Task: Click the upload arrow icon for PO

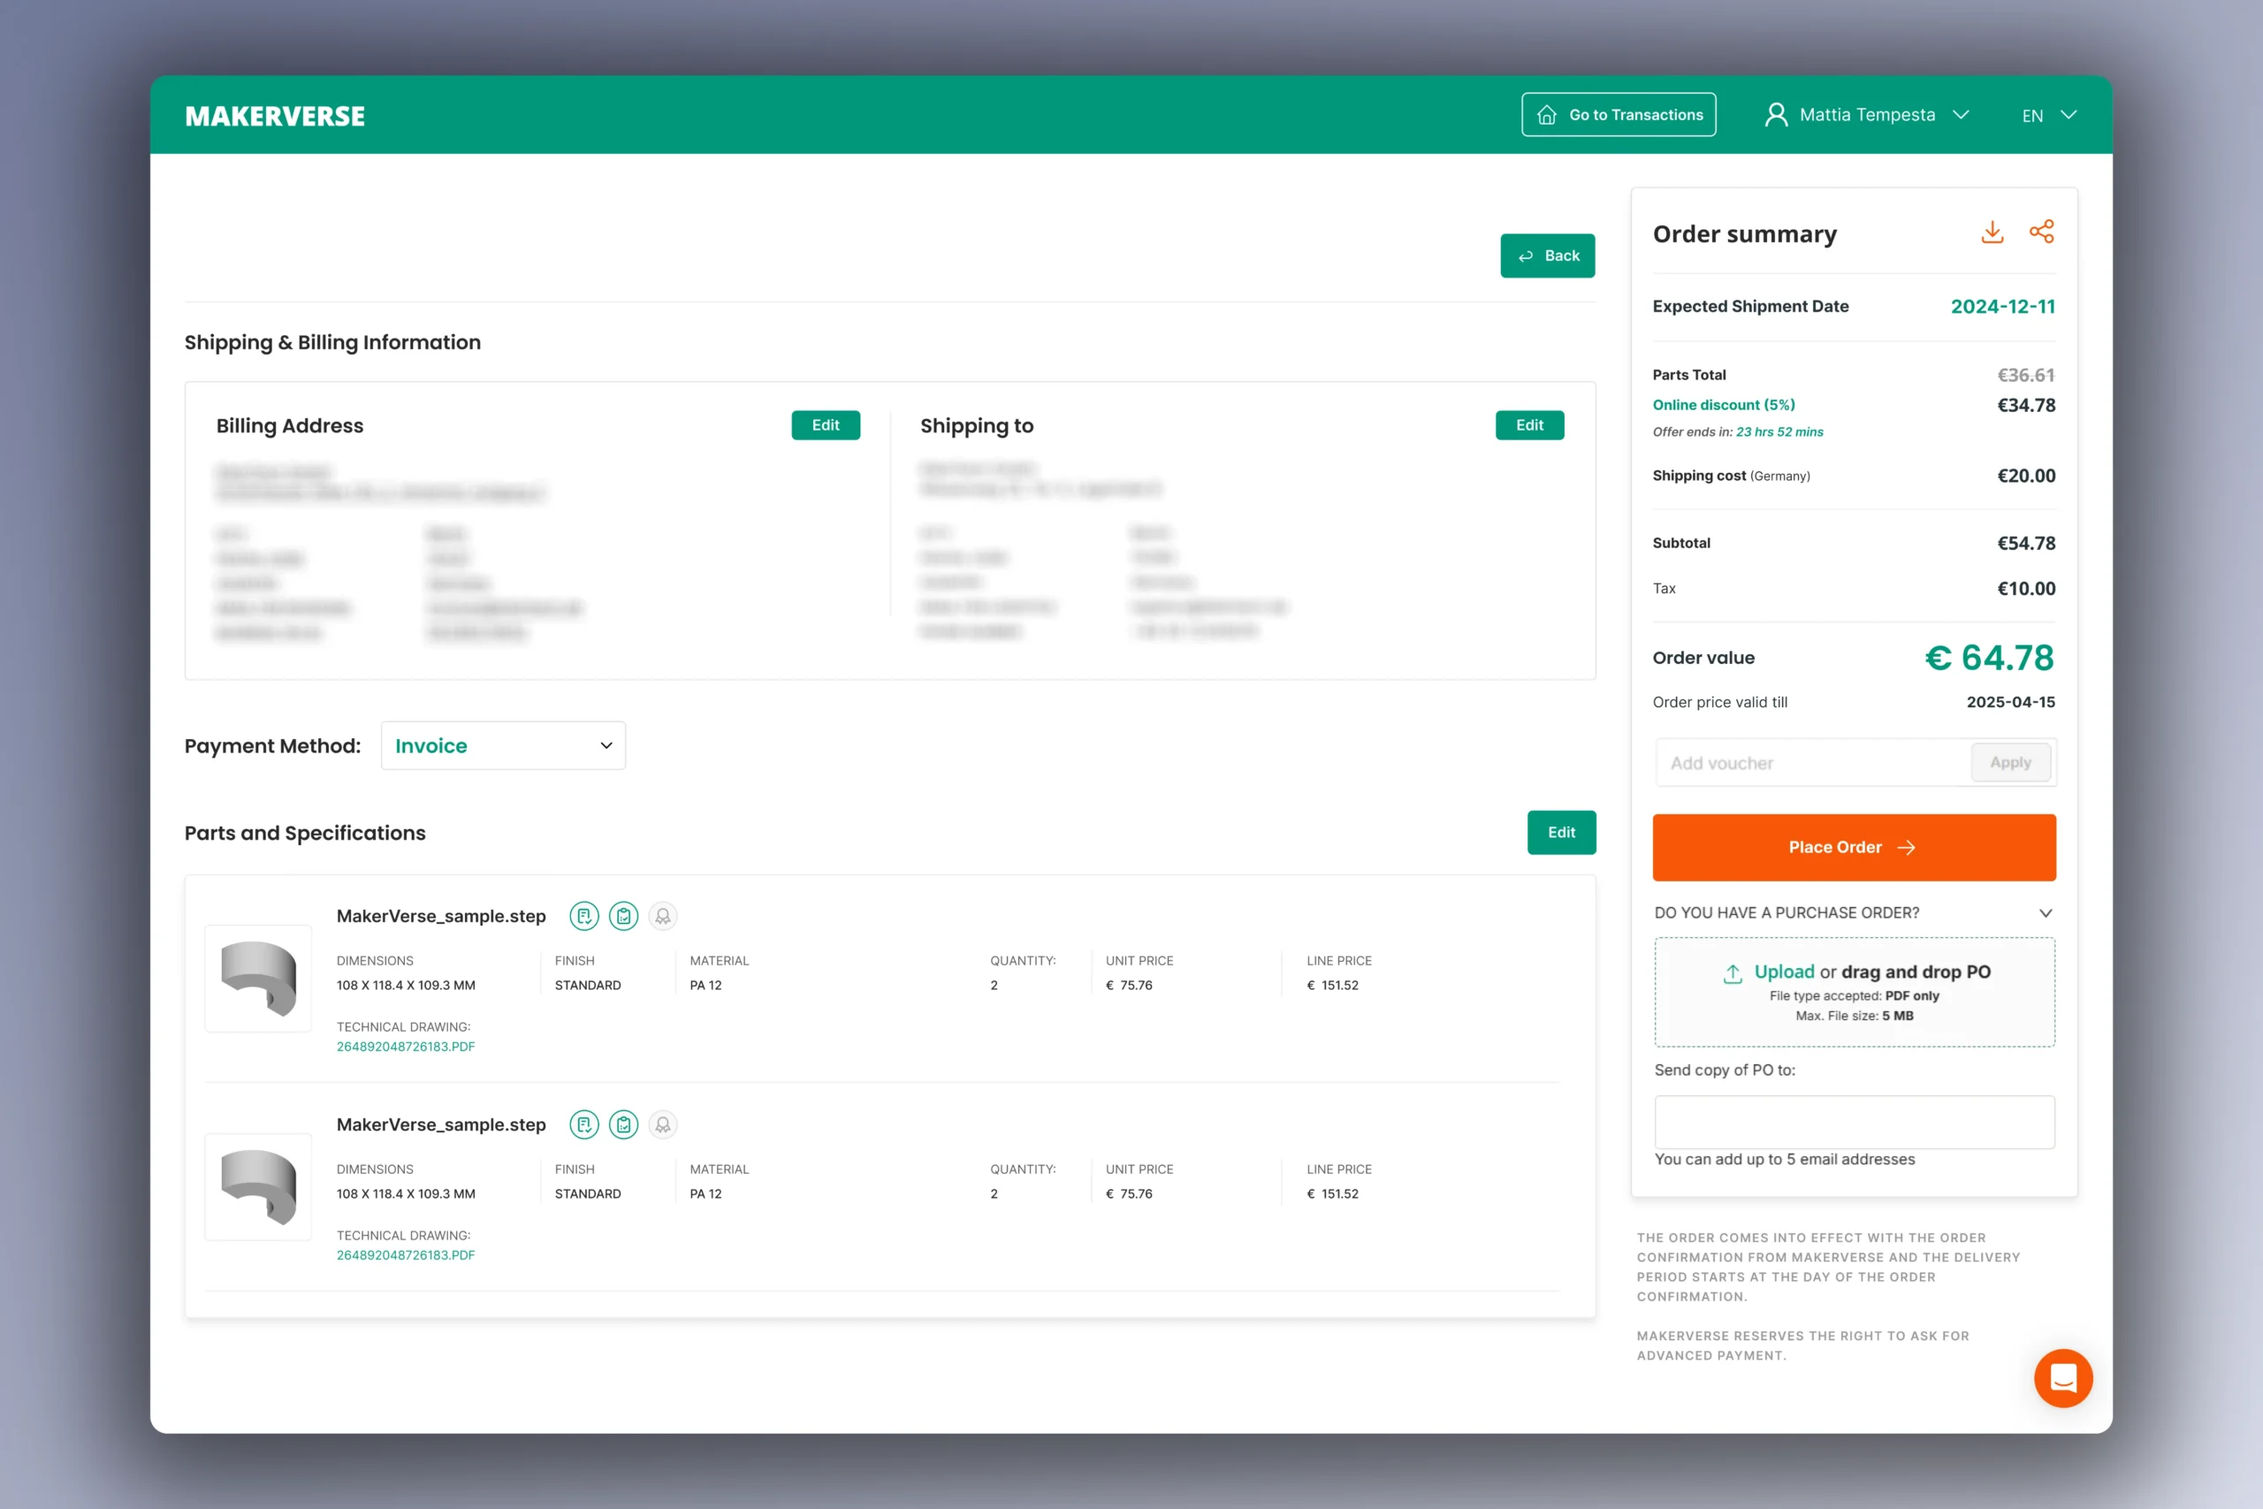Action: point(1732,973)
